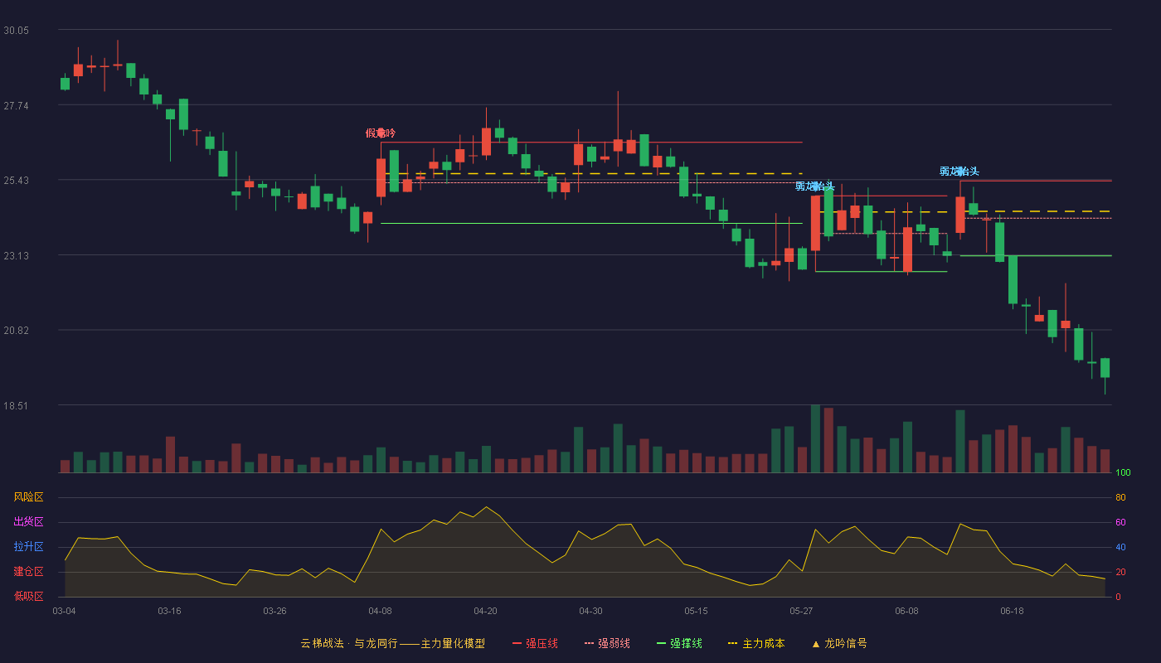Click the blue 40 indicator scale value
Viewport: 1161px width, 663px height.
point(1120,547)
